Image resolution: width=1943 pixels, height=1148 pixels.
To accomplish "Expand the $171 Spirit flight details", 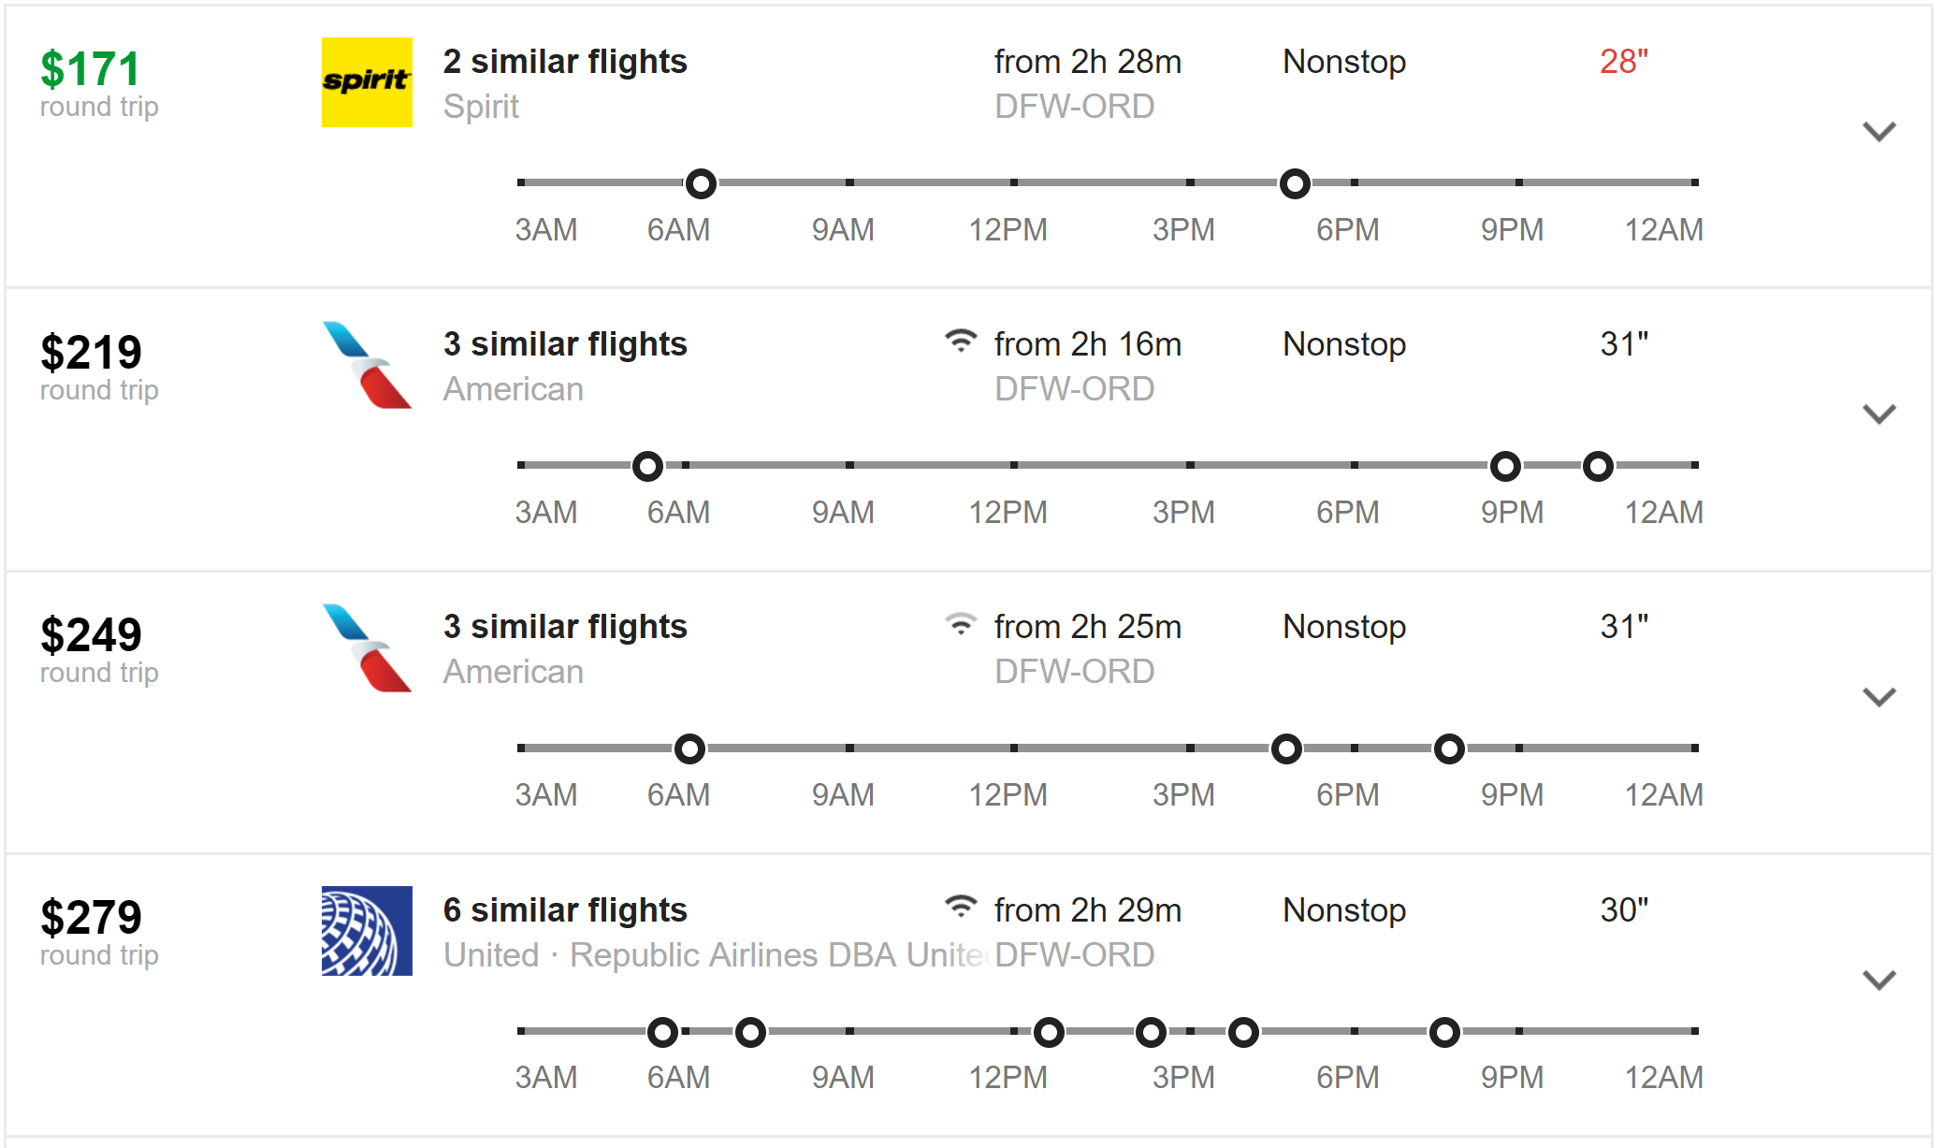I will [1878, 131].
